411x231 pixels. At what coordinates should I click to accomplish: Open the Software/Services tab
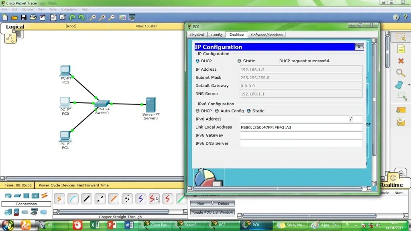click(x=267, y=35)
